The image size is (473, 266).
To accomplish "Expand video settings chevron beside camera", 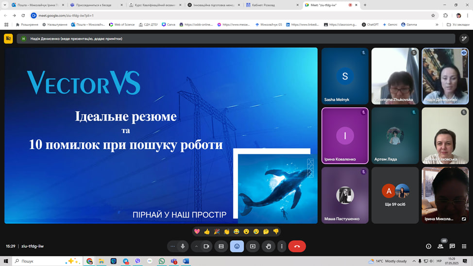I will click(x=196, y=247).
